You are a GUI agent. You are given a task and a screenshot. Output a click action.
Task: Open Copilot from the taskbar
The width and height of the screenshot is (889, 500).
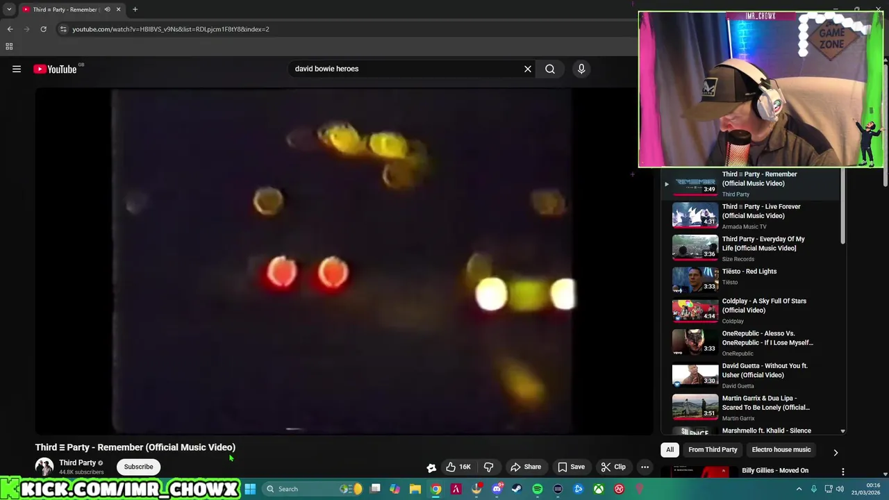tap(395, 489)
